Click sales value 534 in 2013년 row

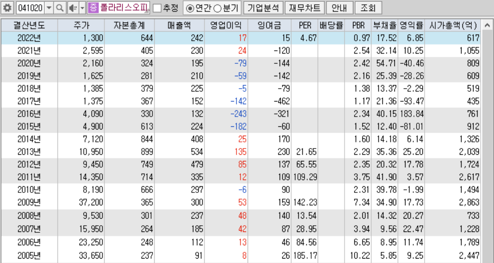coord(197,152)
